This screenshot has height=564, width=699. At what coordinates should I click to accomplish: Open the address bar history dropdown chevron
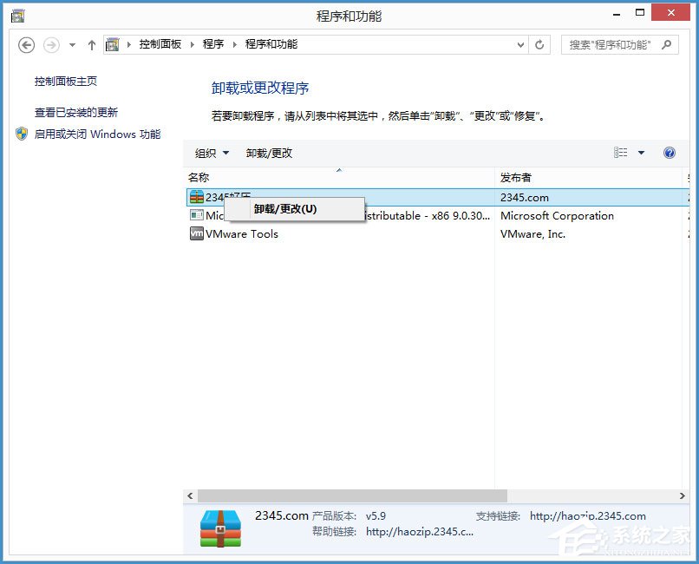[x=519, y=44]
